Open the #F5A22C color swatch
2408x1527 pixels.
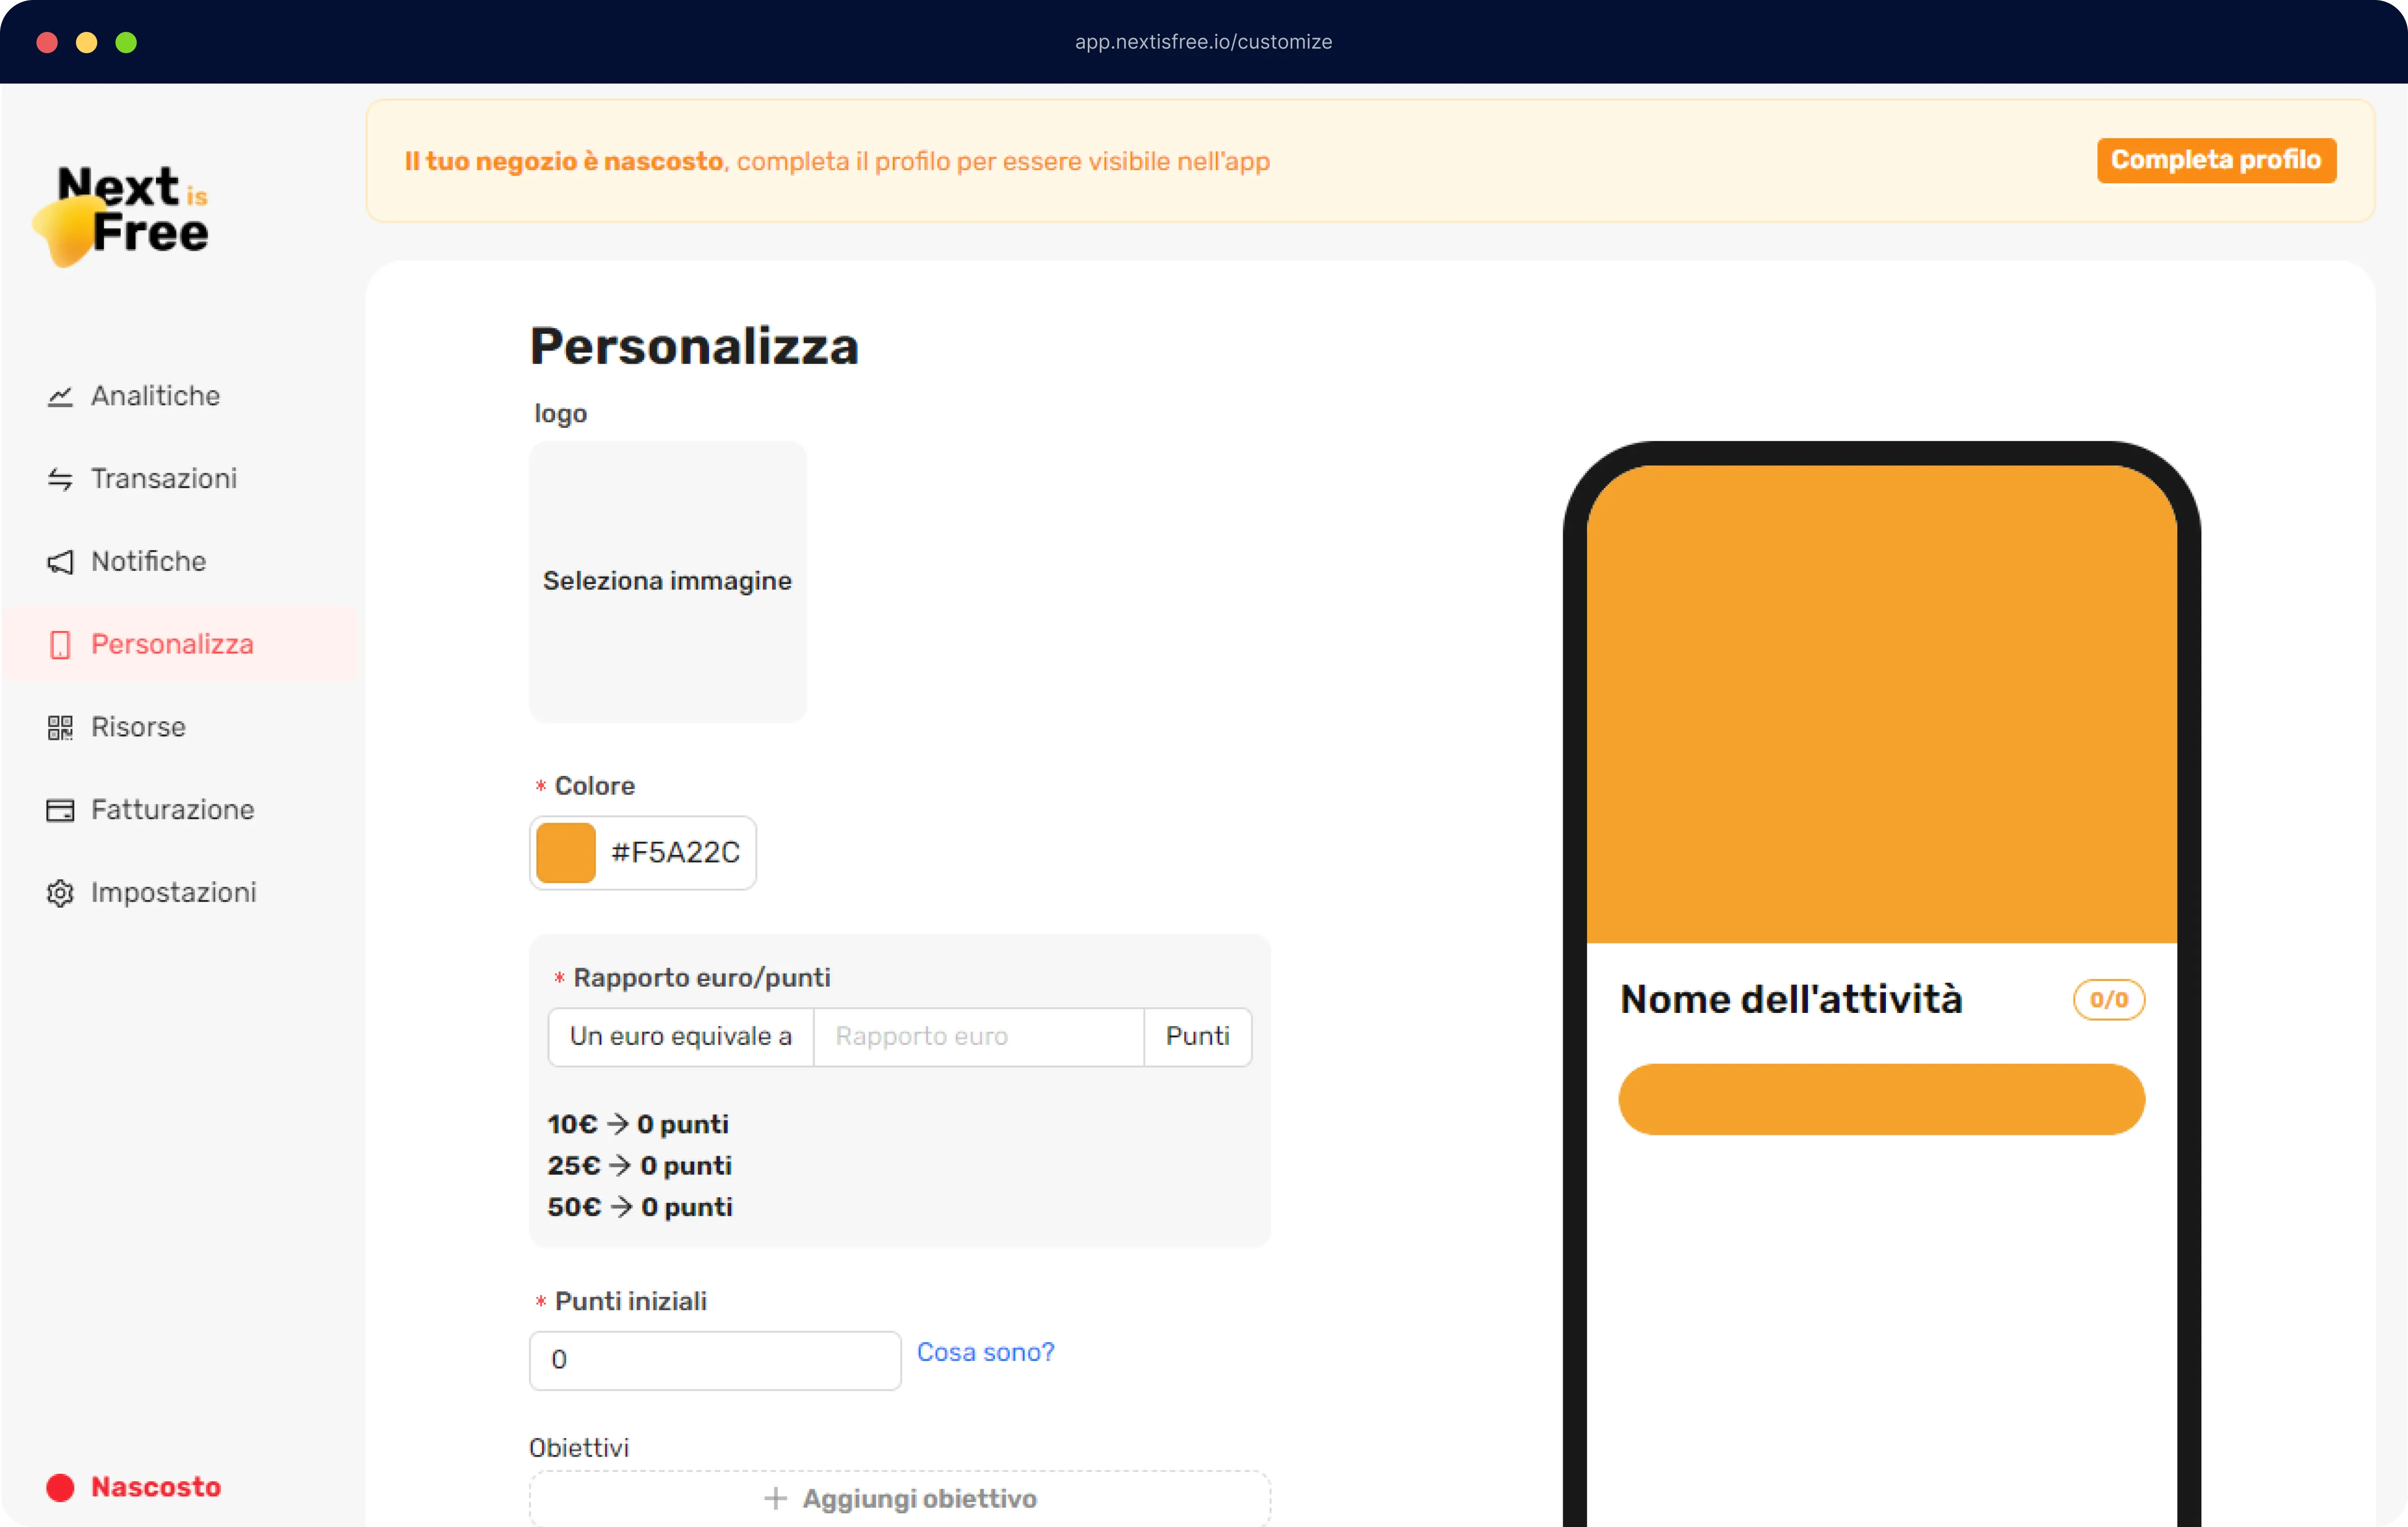[x=566, y=852]
